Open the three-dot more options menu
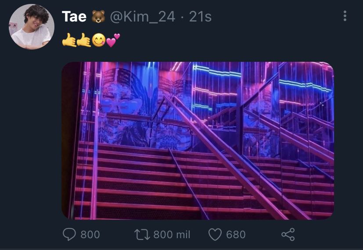The width and height of the screenshot is (363, 250). tap(345, 16)
